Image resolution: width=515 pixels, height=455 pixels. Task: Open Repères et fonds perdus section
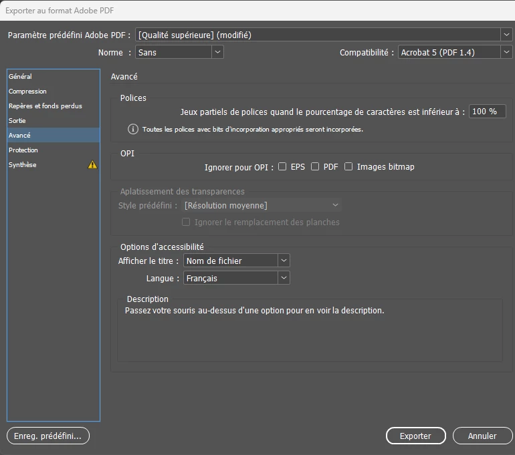(54, 106)
